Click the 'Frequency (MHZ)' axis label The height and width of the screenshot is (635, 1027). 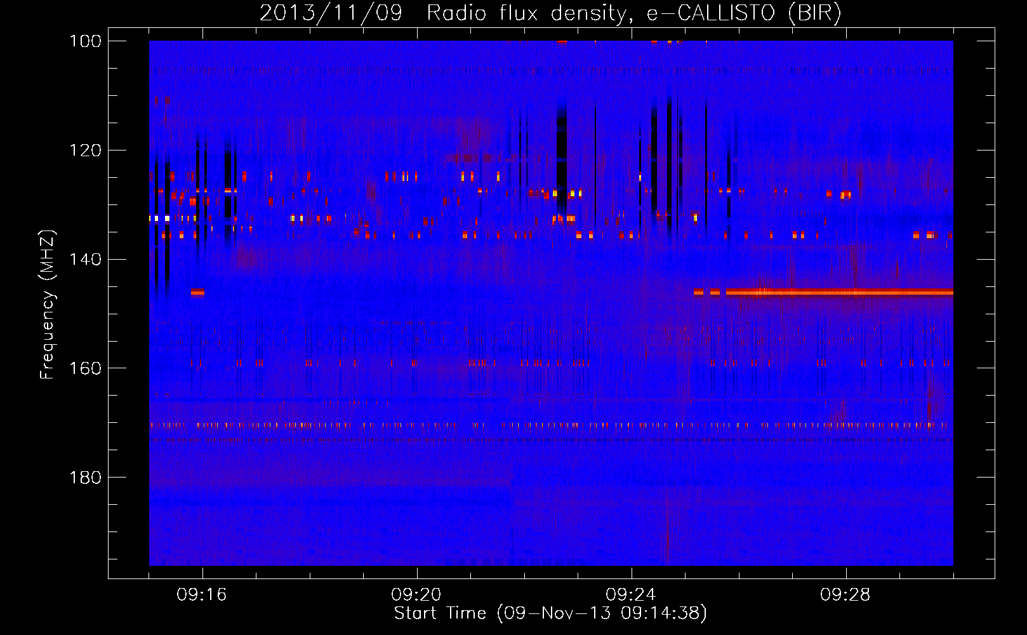coord(48,304)
